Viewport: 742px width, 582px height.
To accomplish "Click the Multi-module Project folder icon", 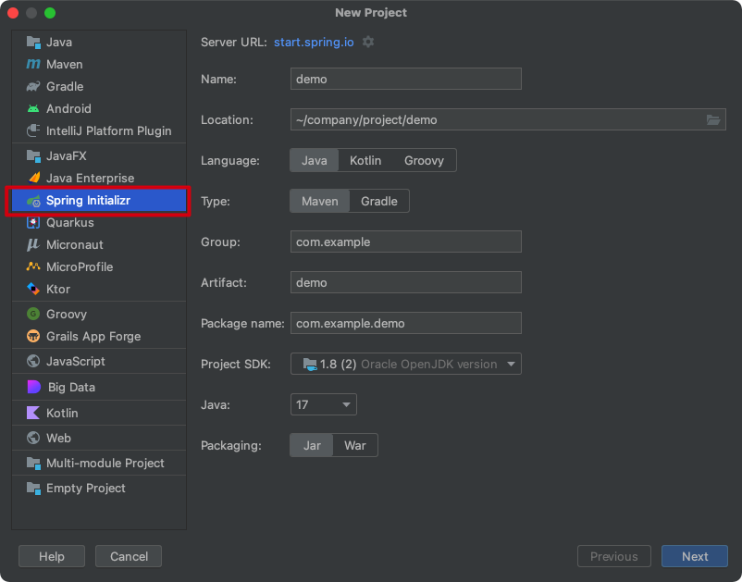I will (33, 463).
